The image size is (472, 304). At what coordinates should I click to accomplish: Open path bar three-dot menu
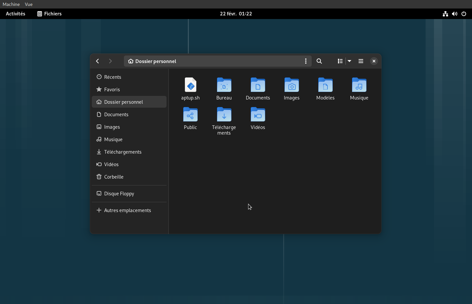(x=305, y=61)
